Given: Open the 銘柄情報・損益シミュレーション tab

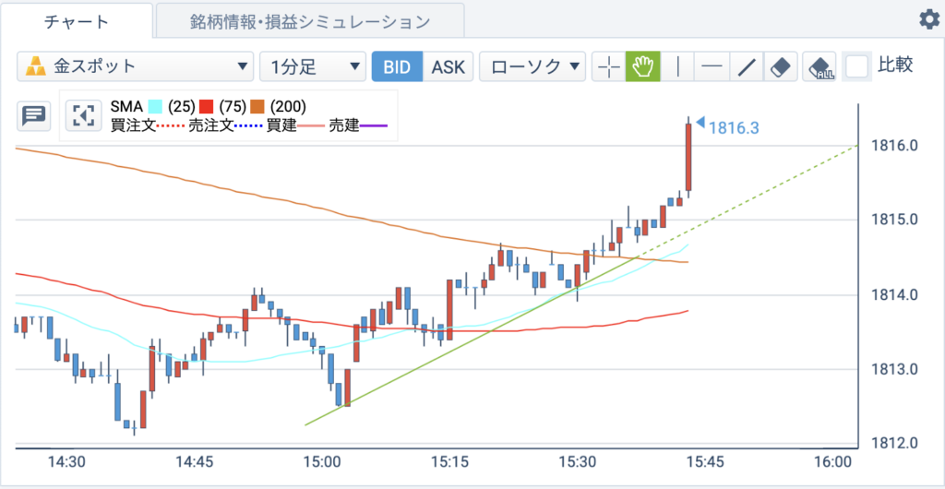Looking at the screenshot, I should click(310, 21).
